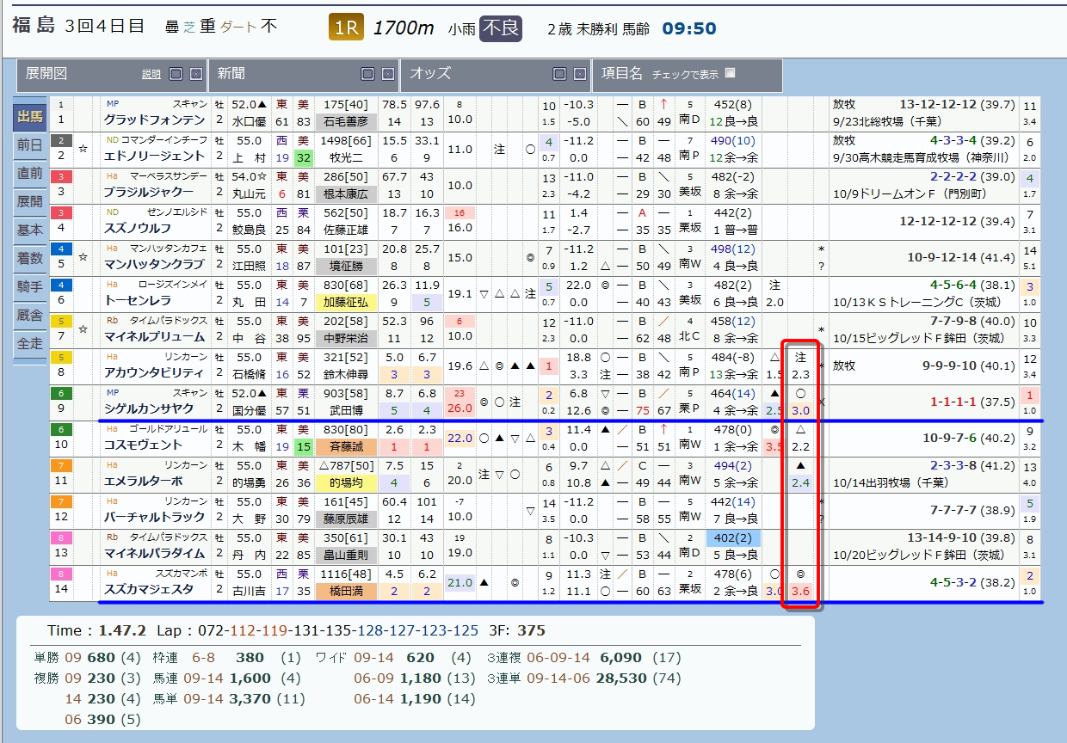Click the 1700m distance label
Screen dimensions: 1067x743
click(403, 28)
